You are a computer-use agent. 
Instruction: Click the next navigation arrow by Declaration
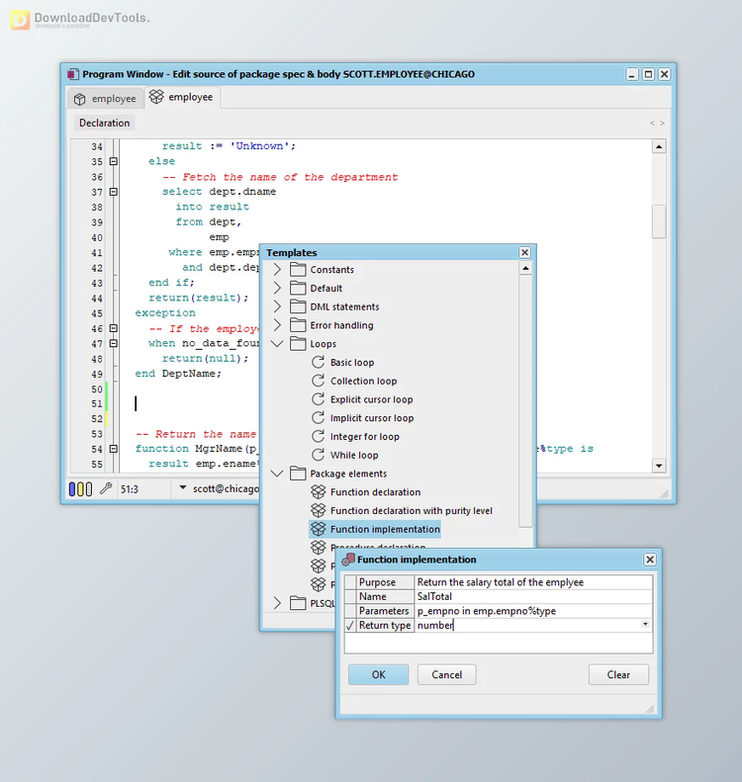(x=662, y=124)
